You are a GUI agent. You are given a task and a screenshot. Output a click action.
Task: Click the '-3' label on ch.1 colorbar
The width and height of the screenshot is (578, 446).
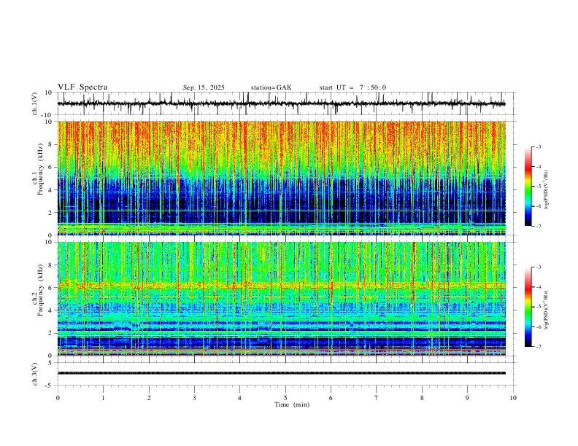pos(538,146)
